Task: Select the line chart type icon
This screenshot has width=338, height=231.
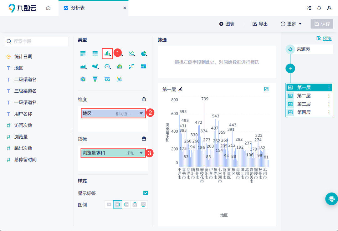Action: tap(131, 53)
